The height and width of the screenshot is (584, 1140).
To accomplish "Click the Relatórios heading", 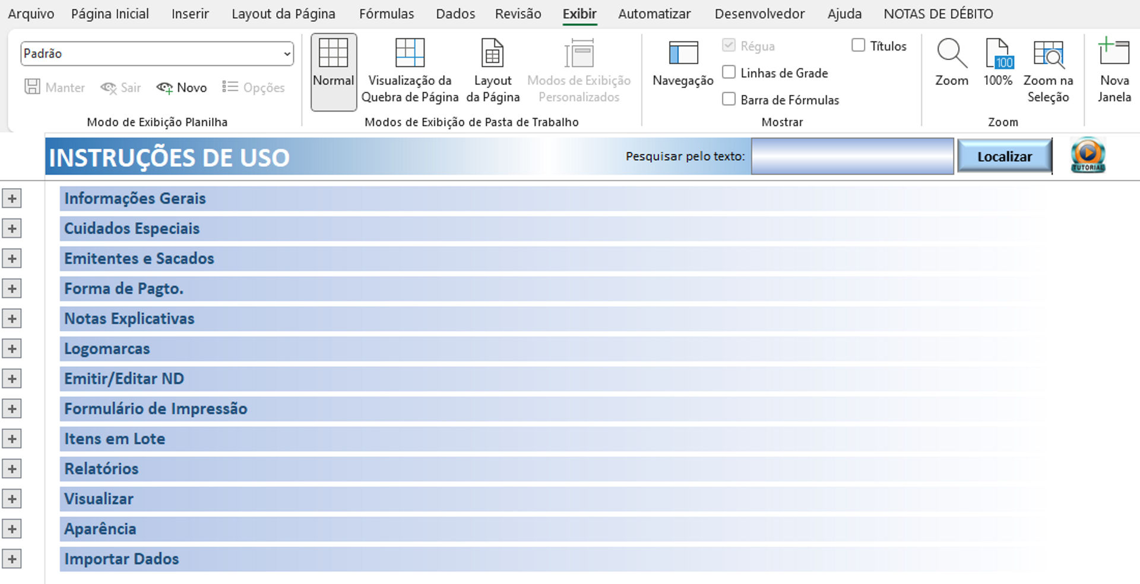I will tap(101, 469).
